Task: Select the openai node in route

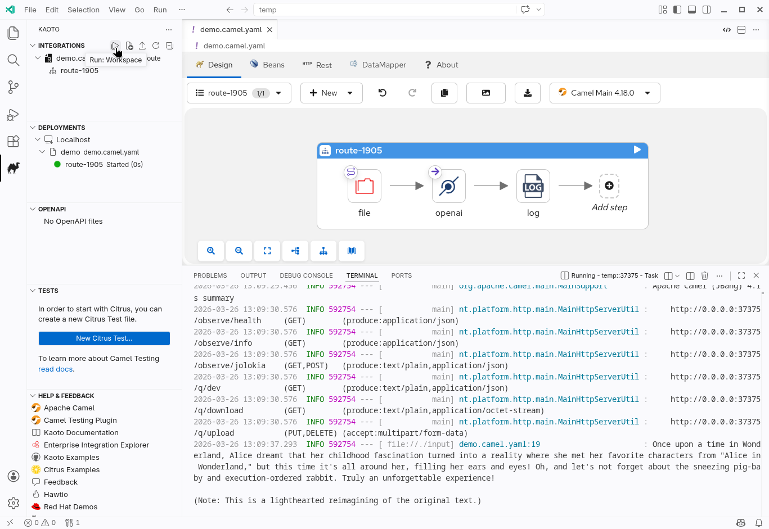Action: [x=448, y=186]
